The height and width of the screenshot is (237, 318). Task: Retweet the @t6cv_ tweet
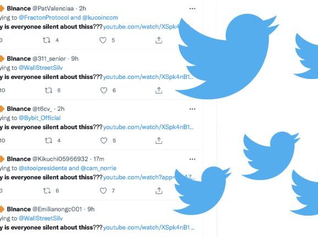tap(48, 140)
